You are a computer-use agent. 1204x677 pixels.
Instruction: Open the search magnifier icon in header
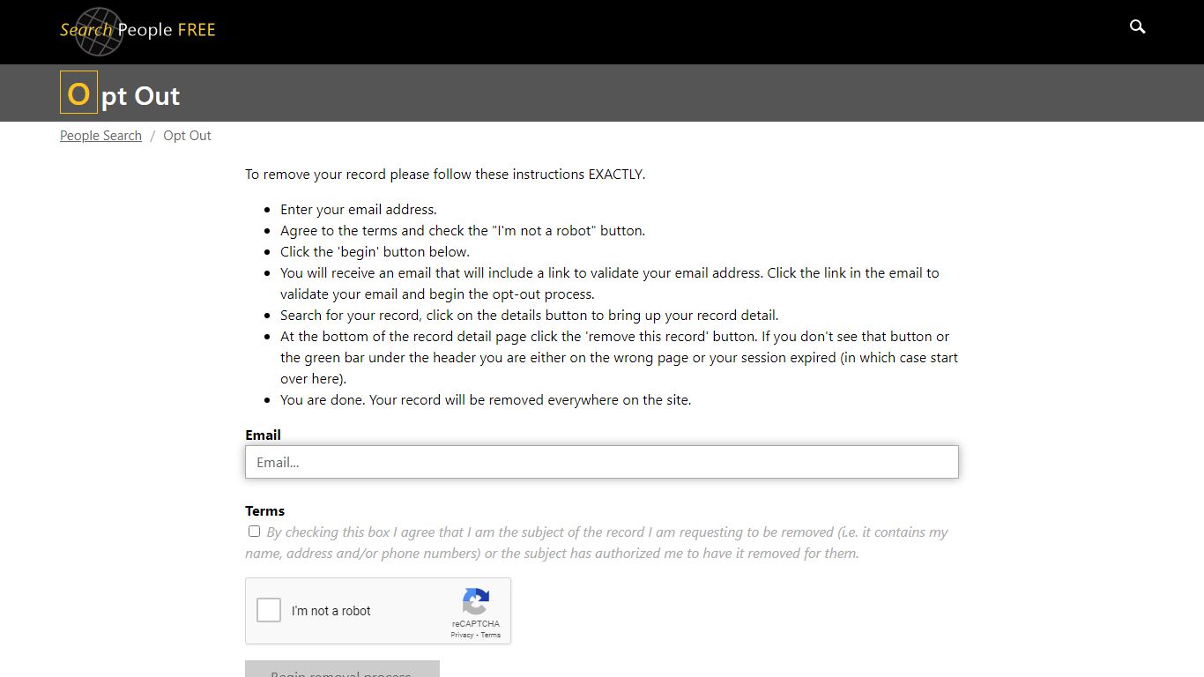click(1138, 27)
